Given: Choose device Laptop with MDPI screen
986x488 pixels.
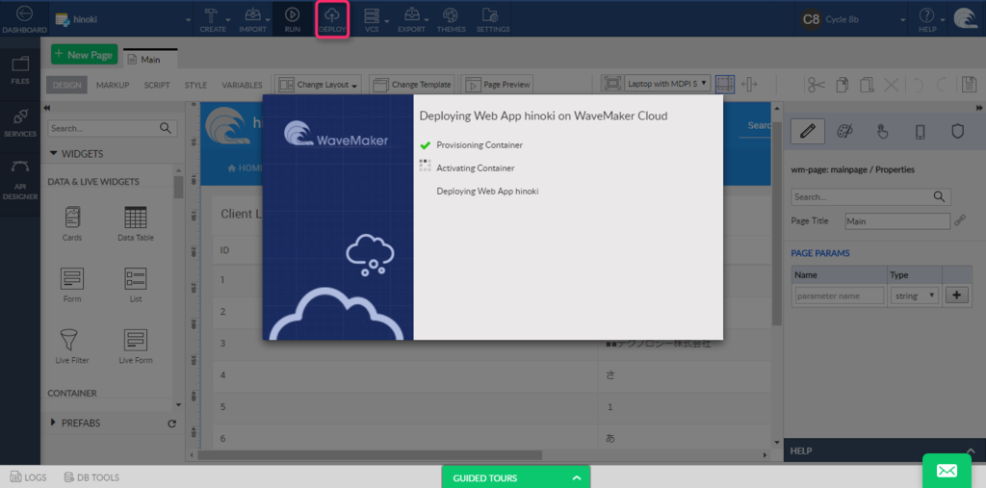Looking at the screenshot, I should coord(668,83).
